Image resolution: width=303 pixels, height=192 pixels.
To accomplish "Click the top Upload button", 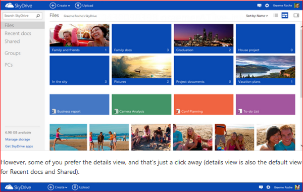I will click(x=84, y=6).
